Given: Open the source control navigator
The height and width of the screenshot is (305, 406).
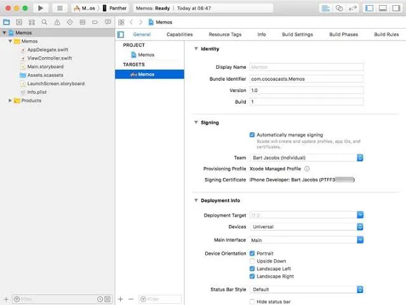Looking at the screenshot, I should click(19, 22).
